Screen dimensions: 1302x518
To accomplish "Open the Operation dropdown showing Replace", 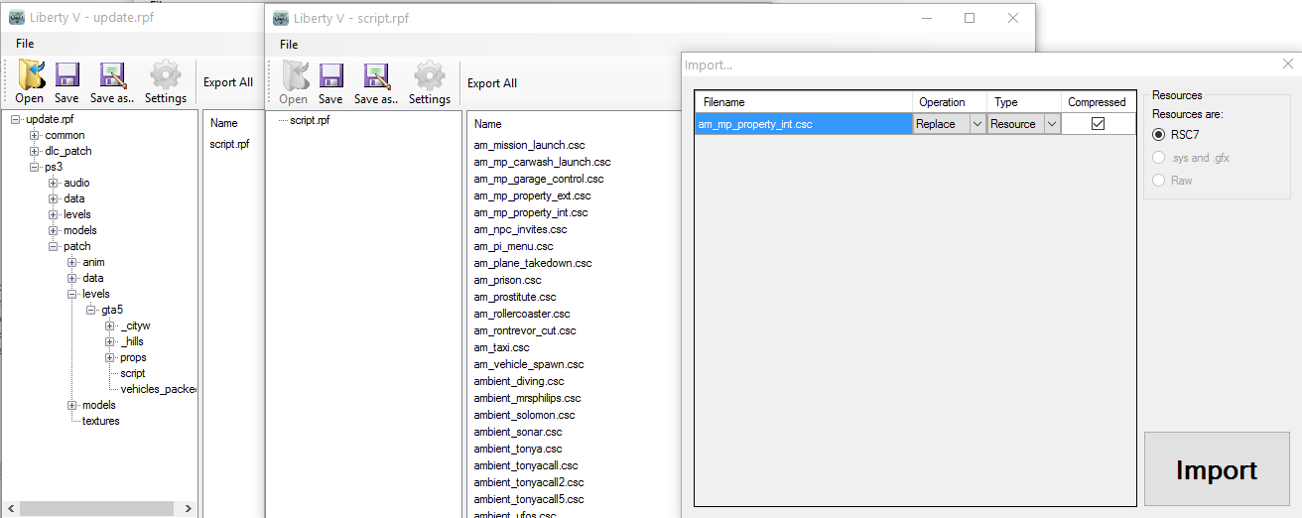I will (976, 124).
